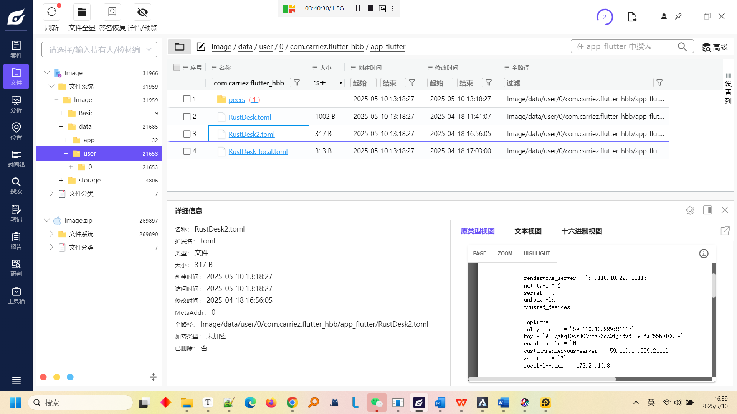
Task: Apply the 修改时间 column filter funnel
Action: [x=489, y=83]
